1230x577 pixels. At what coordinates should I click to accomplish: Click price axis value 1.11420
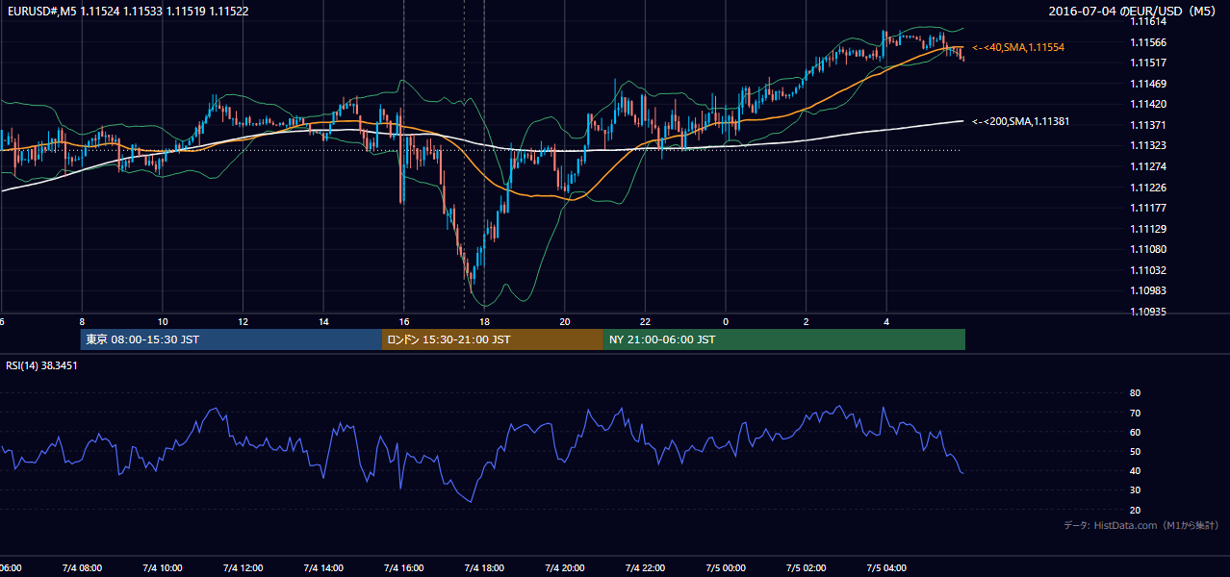point(1148,104)
